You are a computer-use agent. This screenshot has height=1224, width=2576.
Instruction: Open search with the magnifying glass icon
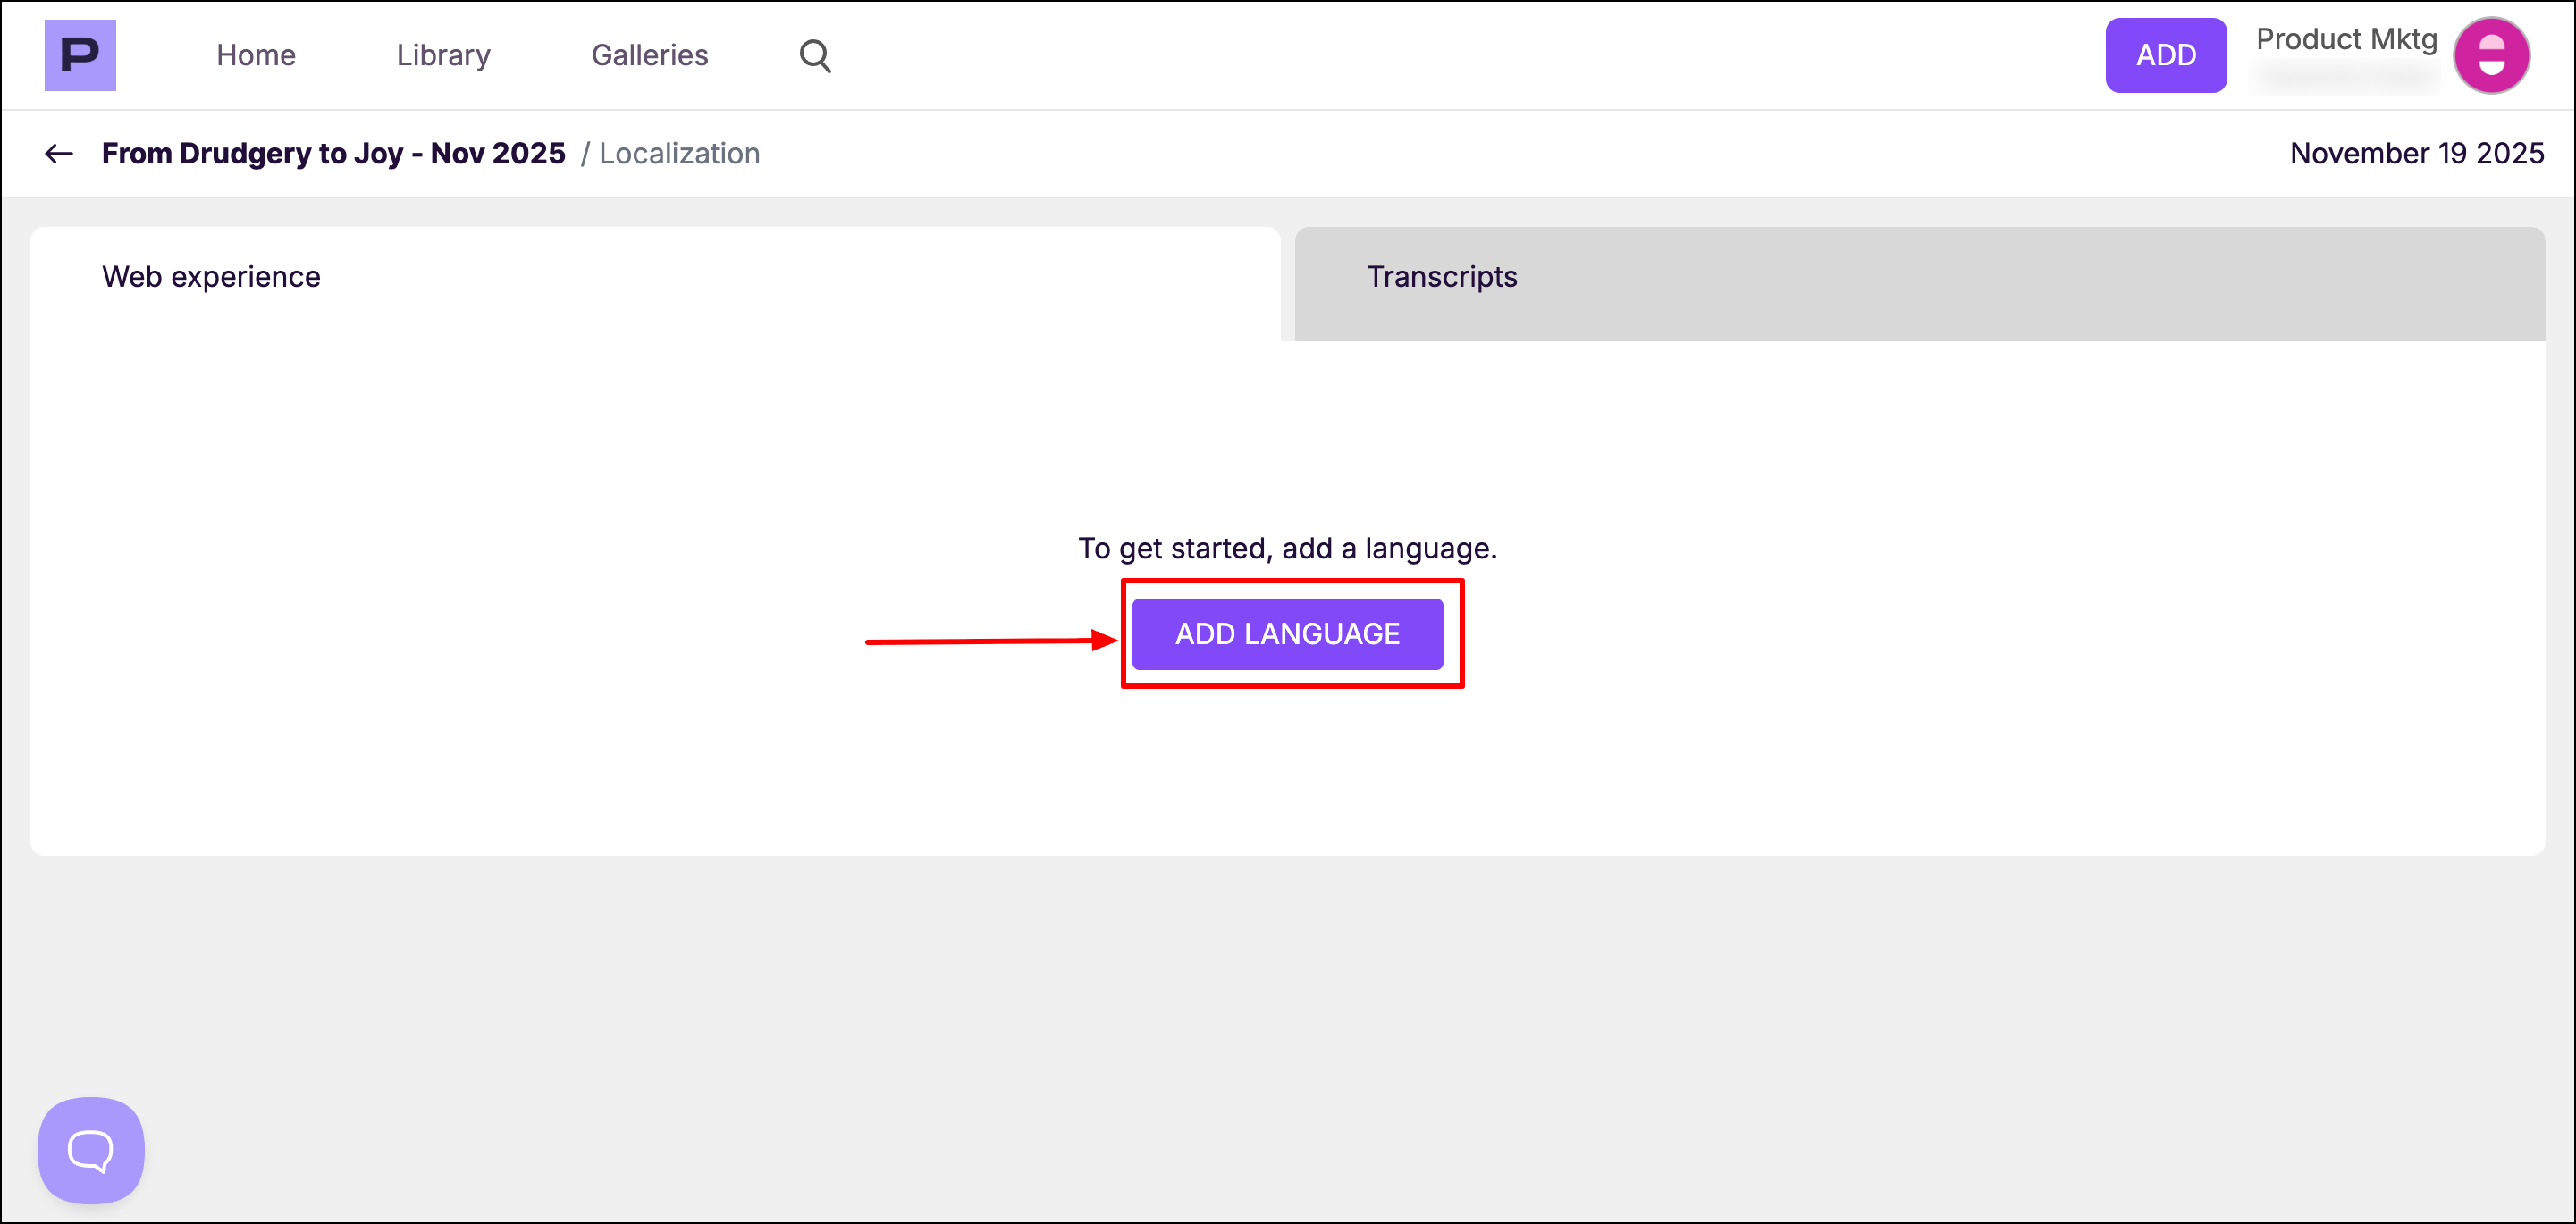(x=815, y=55)
